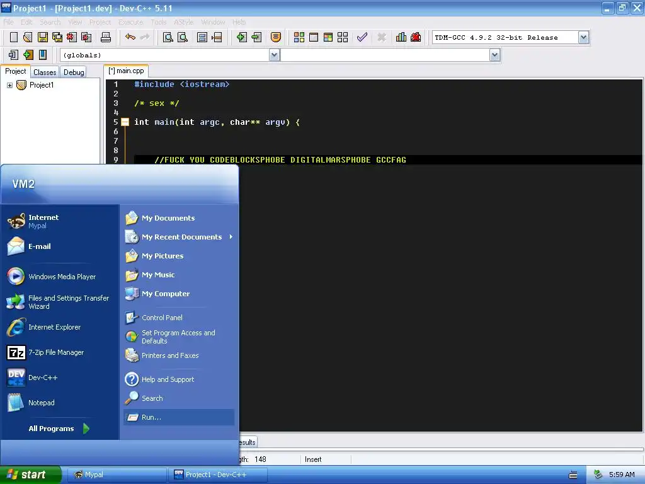Image resolution: width=645 pixels, height=484 pixels.
Task: Open the compiler set dropdown
Action: 583,37
